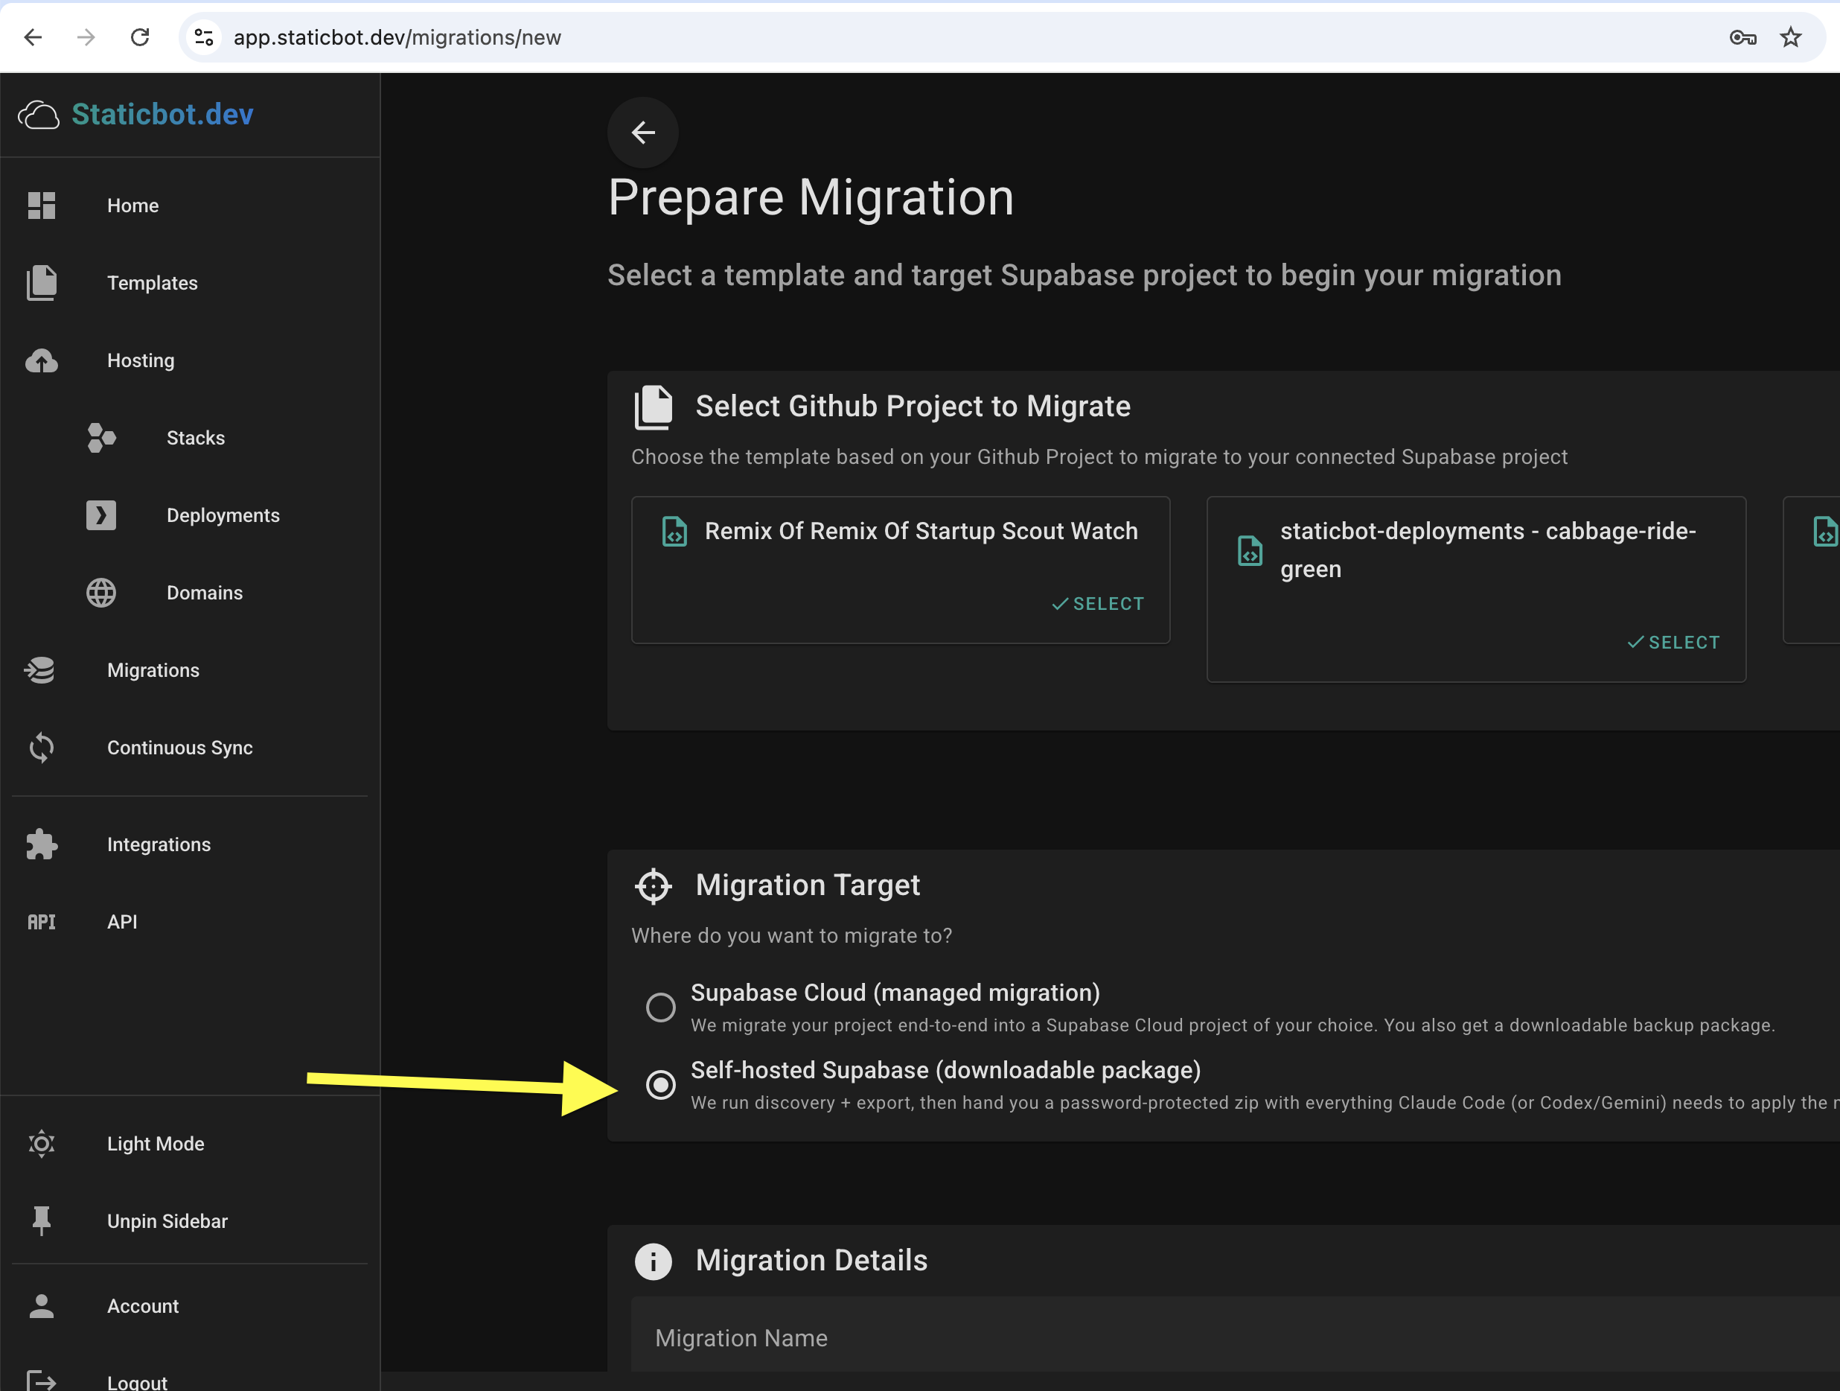Click the Stacks hexagons icon
This screenshot has width=1840, height=1391.
pyautogui.click(x=100, y=438)
